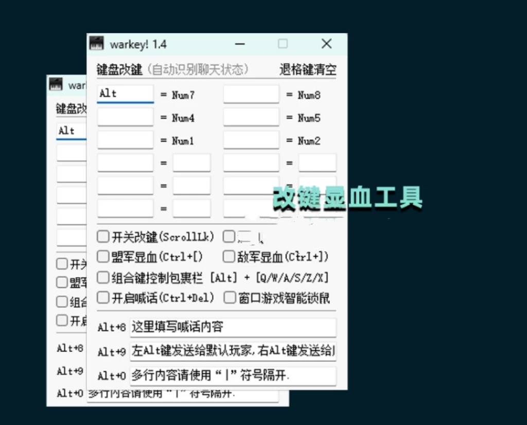Toggle 盟军显血(Ctrl+[) checkbox

[x=103, y=257]
